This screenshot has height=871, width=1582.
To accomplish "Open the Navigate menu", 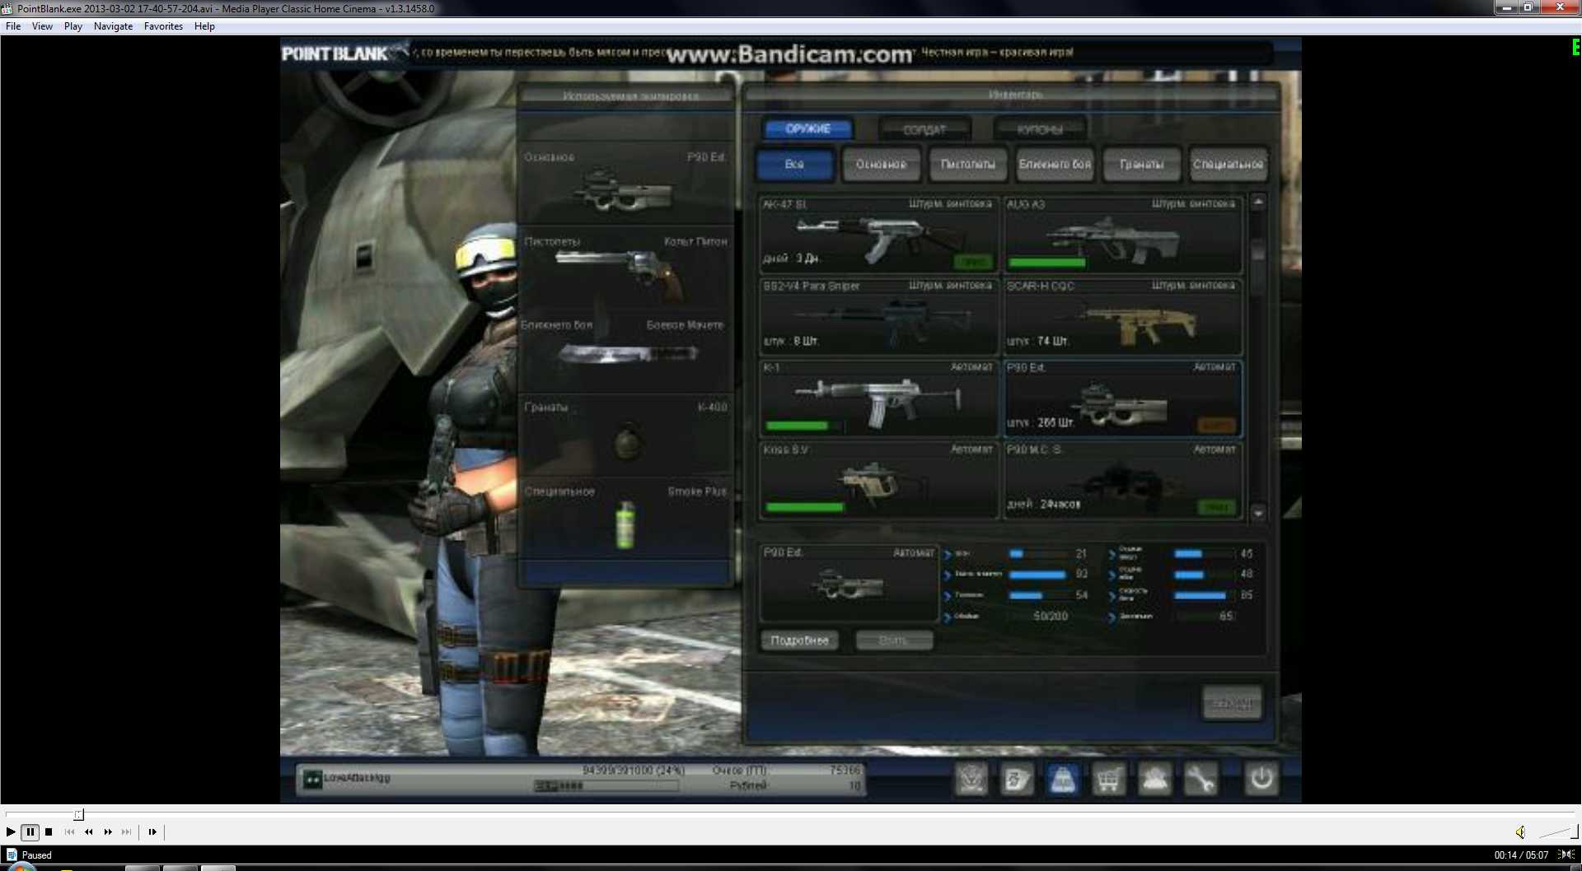I will point(113,26).
